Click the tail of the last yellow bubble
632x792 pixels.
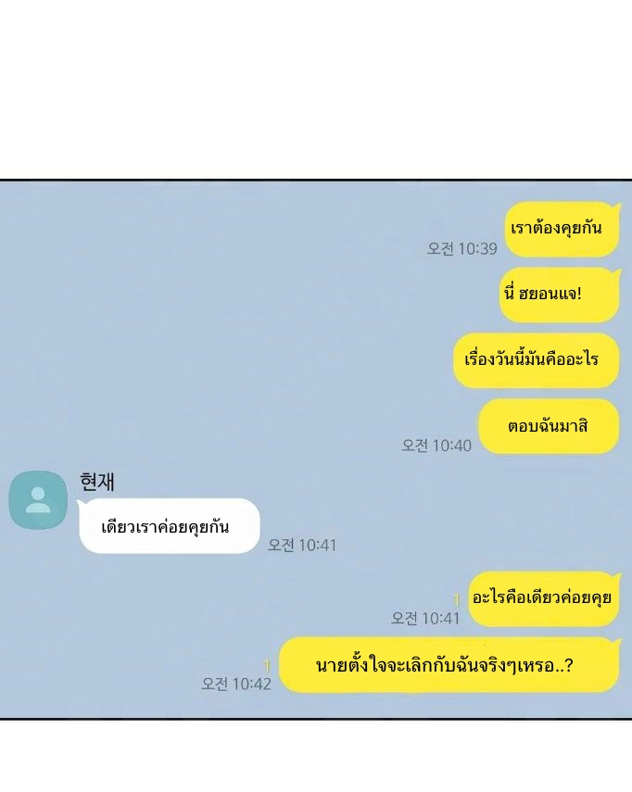(616, 641)
